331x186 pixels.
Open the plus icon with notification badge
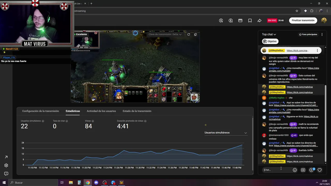(x=312, y=170)
